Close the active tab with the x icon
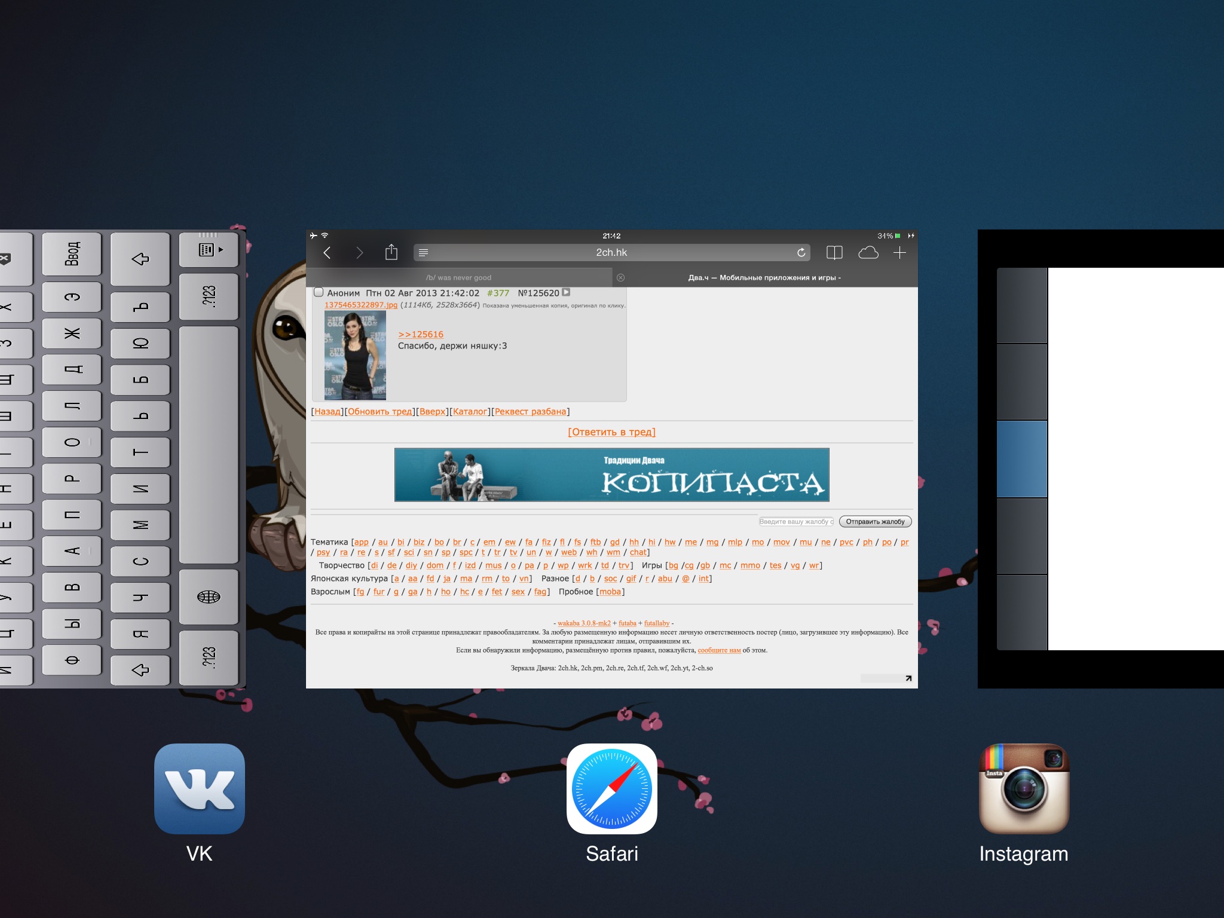This screenshot has height=918, width=1224. pos(620,277)
